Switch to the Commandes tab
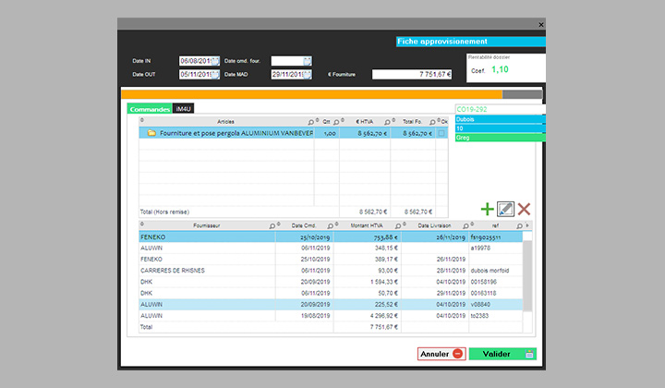665x388 pixels. point(150,109)
